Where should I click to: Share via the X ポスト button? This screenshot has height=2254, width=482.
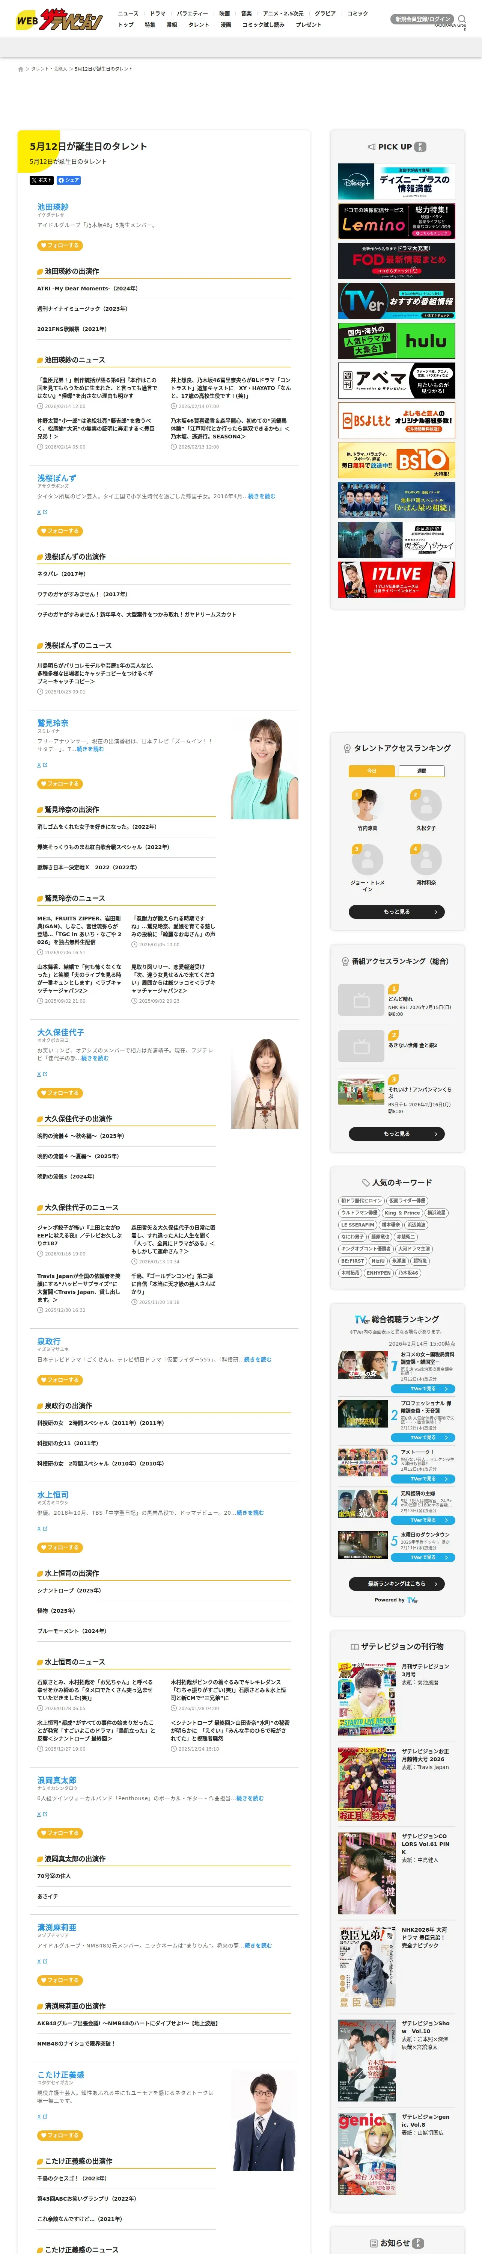41,180
